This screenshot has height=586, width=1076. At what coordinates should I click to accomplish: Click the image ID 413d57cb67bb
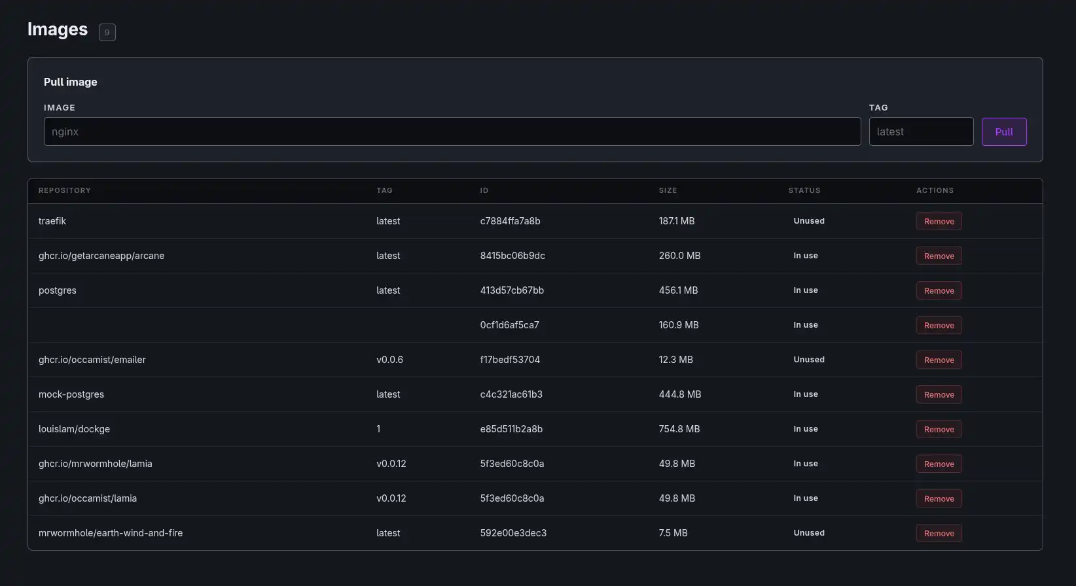[x=512, y=290]
